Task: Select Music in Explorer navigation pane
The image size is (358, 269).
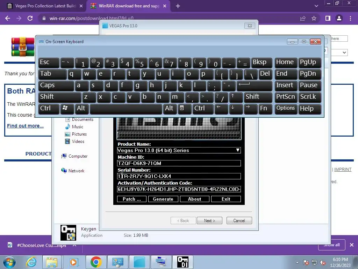Action: pos(77,127)
